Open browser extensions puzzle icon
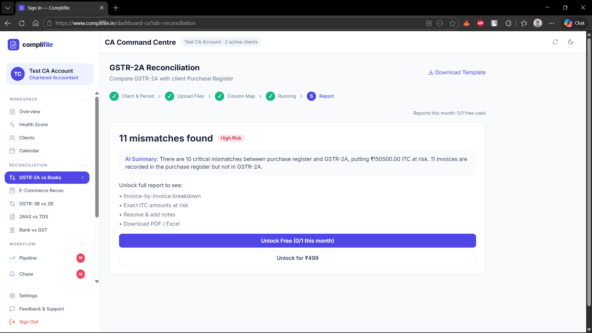 (508, 23)
